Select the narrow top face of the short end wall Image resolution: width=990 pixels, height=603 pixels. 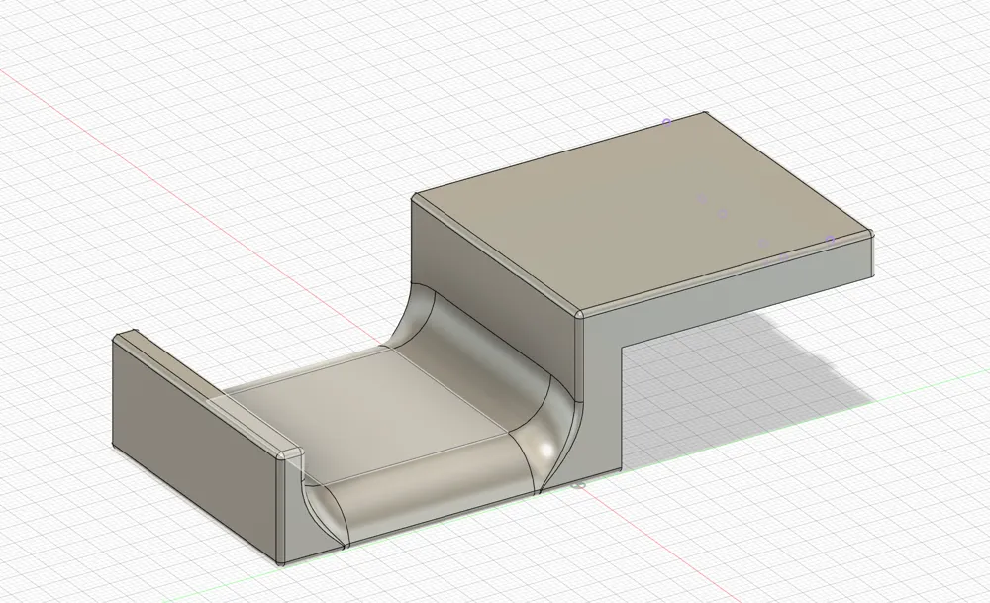pos(208,391)
